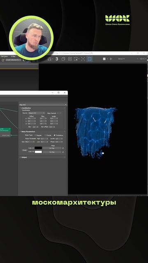Screen dimensions: 148x263
Task: Open the 100% zoom level dropdown
Action: point(143,59)
